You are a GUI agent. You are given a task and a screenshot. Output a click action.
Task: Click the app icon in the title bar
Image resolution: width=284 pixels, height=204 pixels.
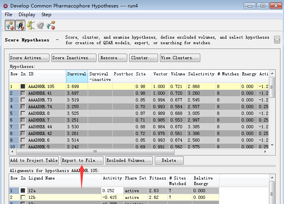click(5, 6)
